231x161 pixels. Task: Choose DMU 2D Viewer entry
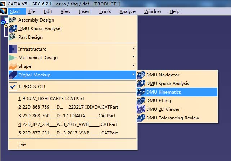tap(177, 109)
